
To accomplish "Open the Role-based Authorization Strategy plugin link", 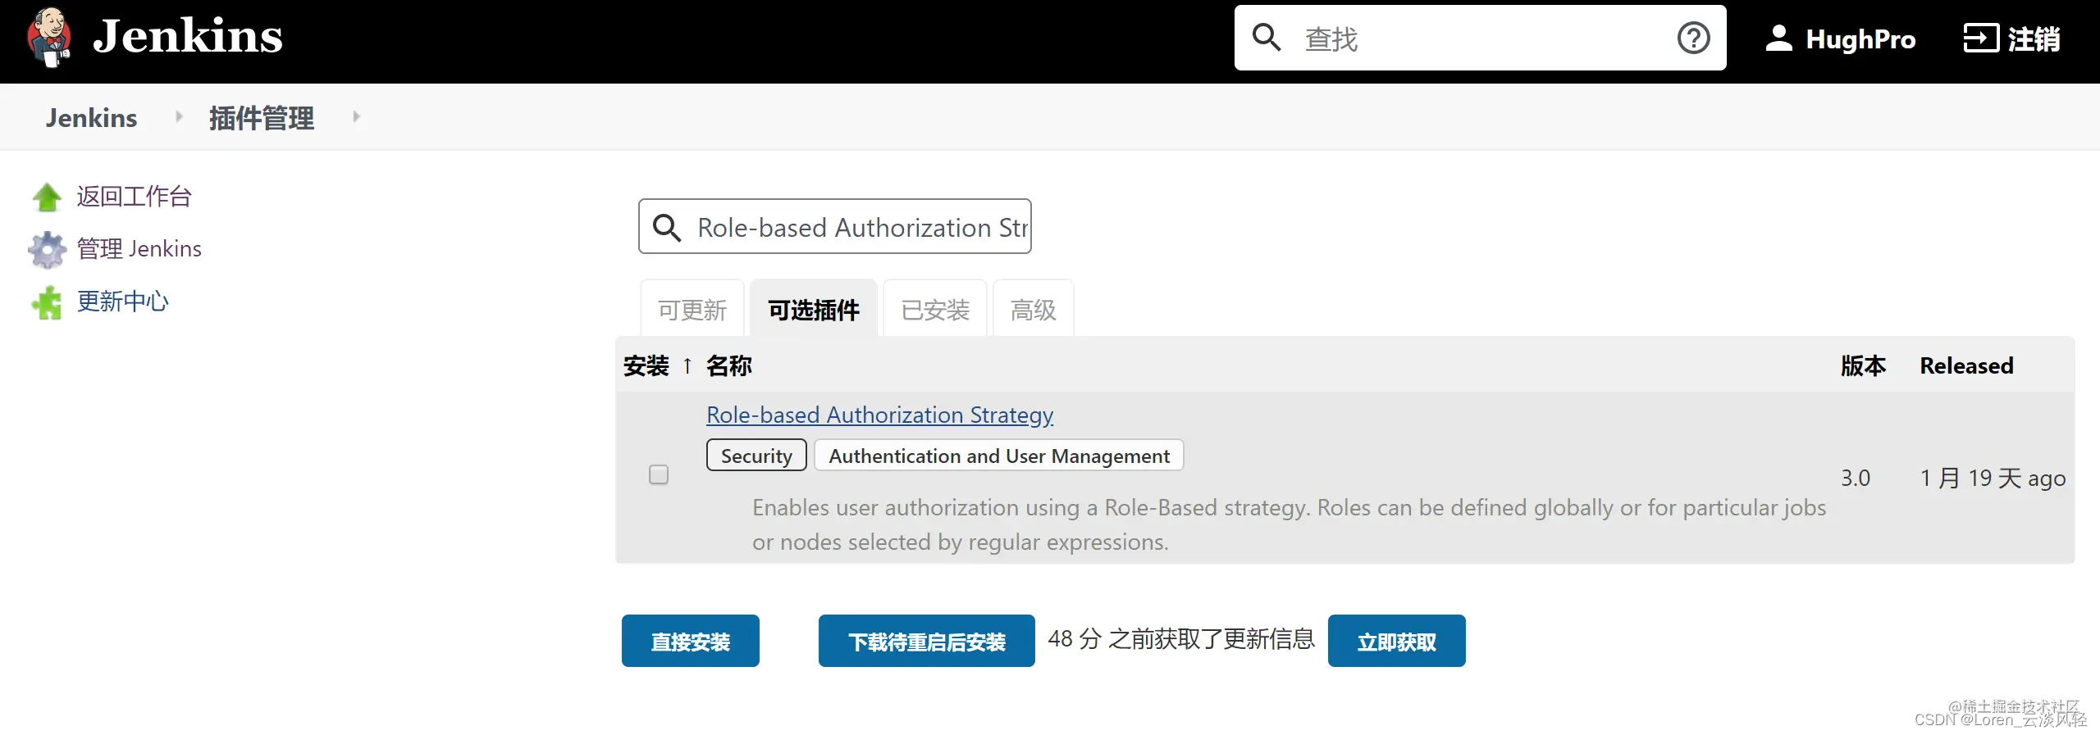I will (879, 415).
